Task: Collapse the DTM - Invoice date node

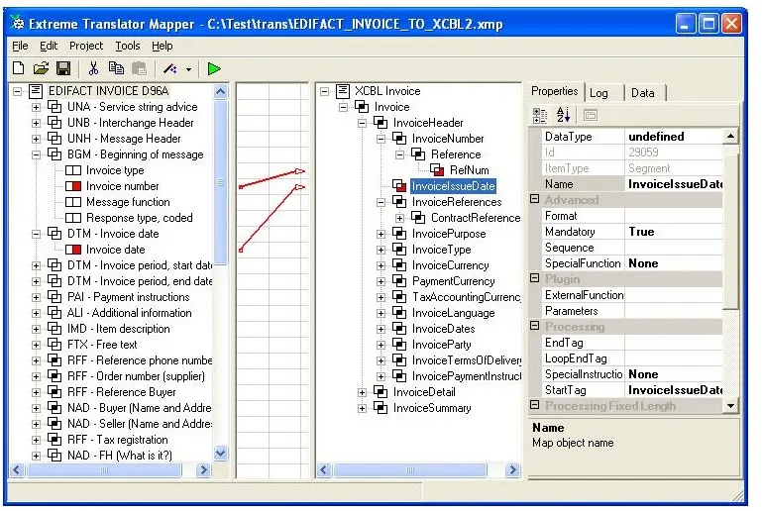Action: 36,234
